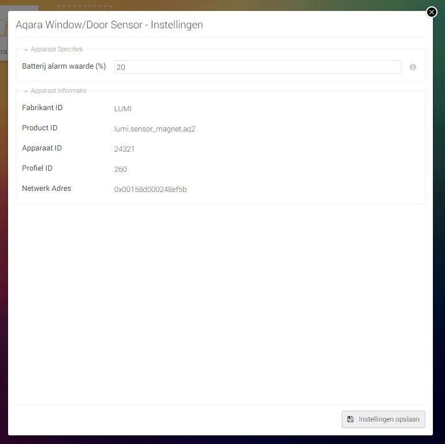Viewport: 445px width, 444px height.
Task: Select the LUMI manufacturer value
Action: click(x=123, y=108)
